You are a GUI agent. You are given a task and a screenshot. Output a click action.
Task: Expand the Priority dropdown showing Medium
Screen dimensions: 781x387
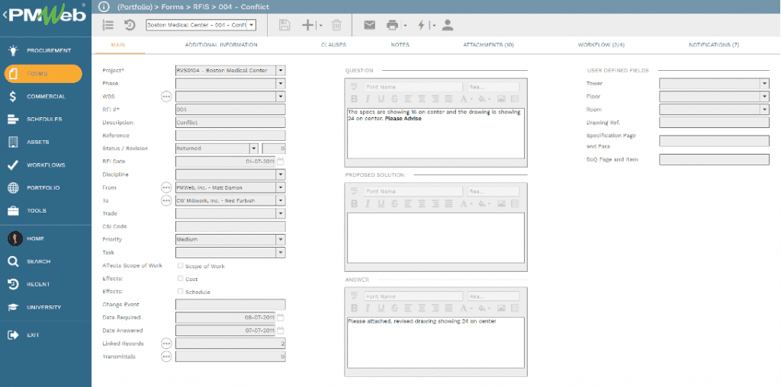click(x=281, y=239)
